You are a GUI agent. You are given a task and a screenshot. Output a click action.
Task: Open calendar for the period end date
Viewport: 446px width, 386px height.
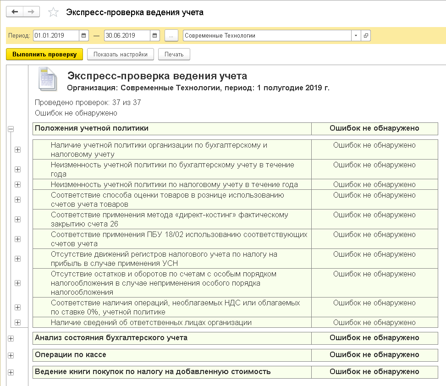pyautogui.click(x=155, y=36)
